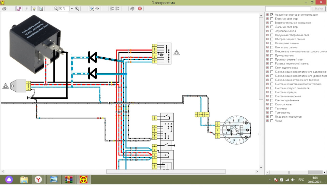Toggle the light bulb highlight icon

(x=34, y=9)
